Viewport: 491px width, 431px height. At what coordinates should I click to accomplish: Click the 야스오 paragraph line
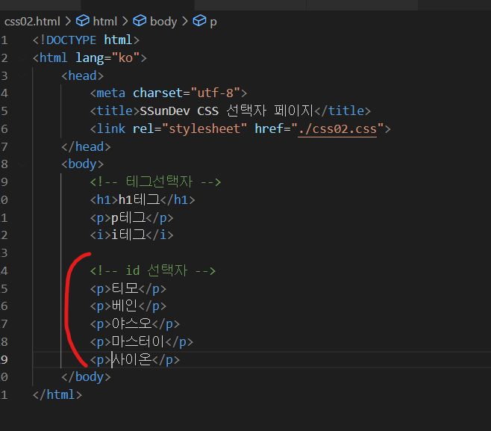coord(135,323)
